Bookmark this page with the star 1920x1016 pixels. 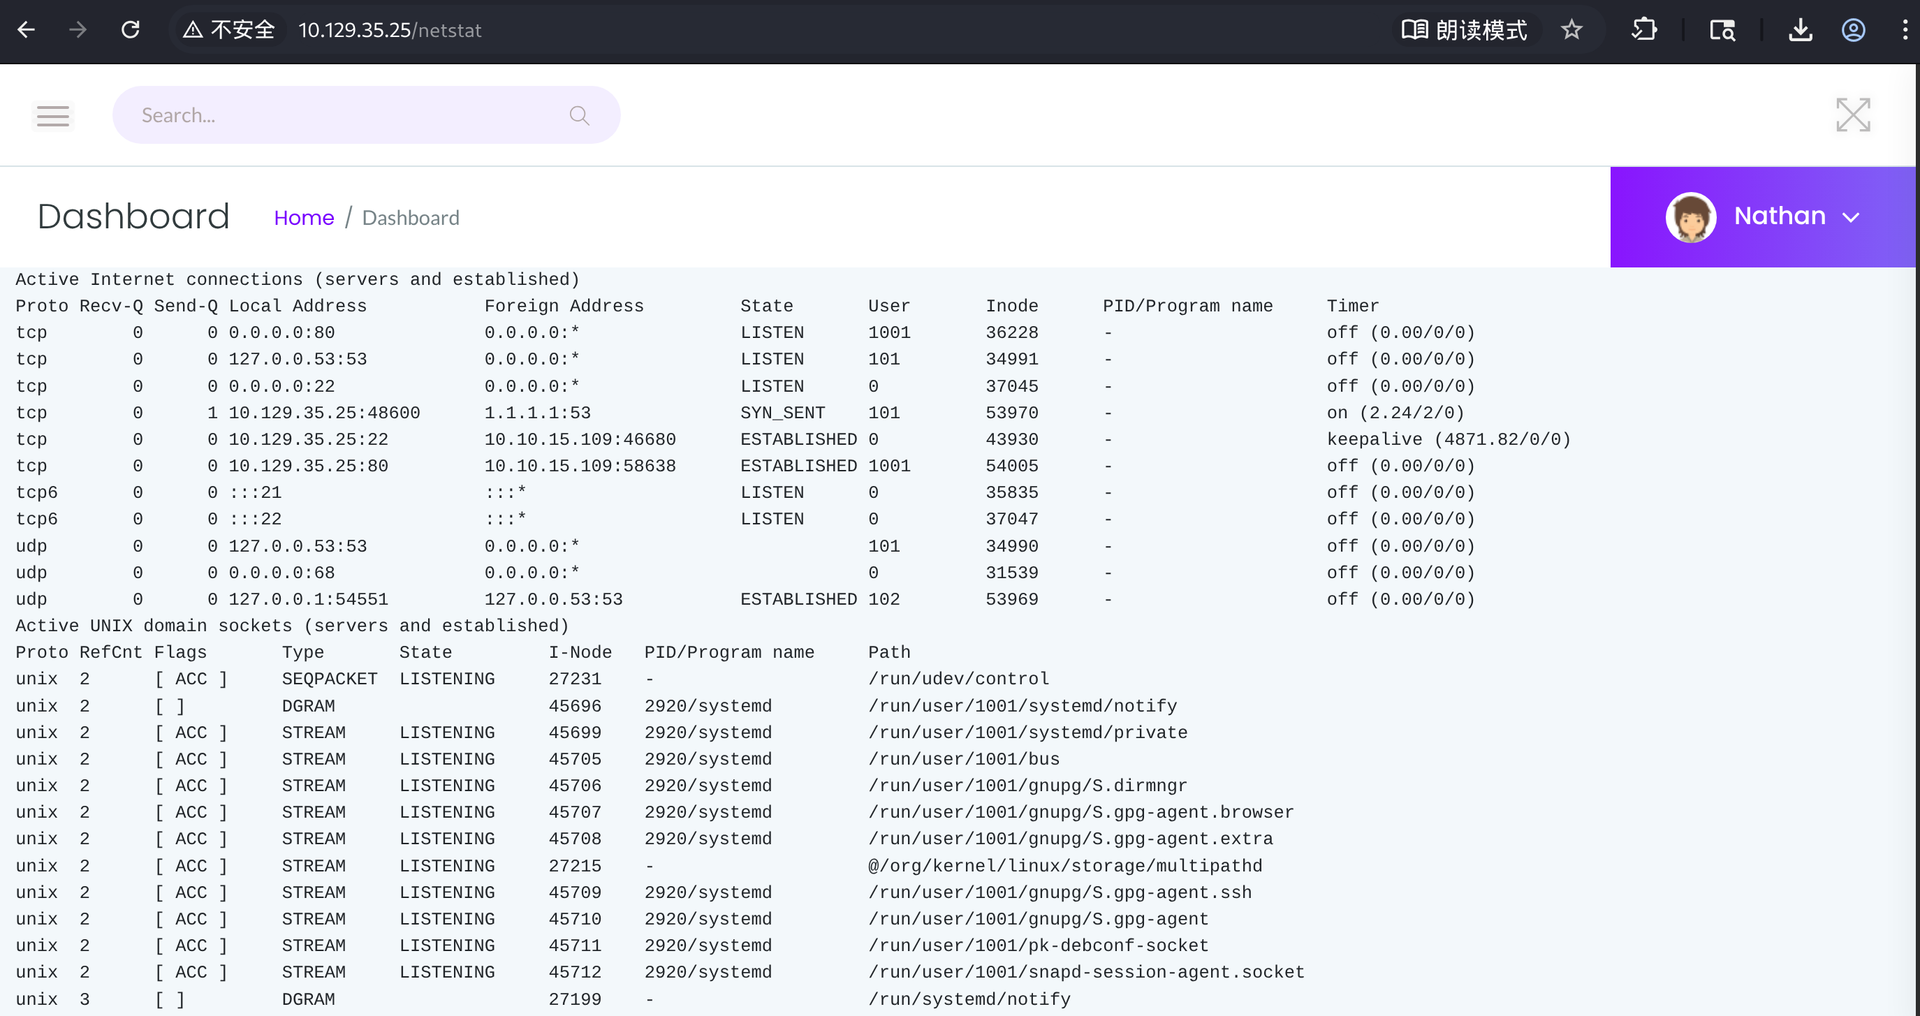(x=1571, y=30)
